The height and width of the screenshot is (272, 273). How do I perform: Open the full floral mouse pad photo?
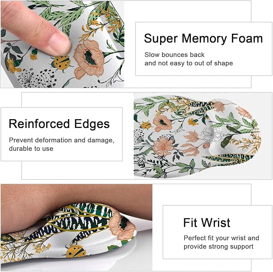click(x=203, y=136)
